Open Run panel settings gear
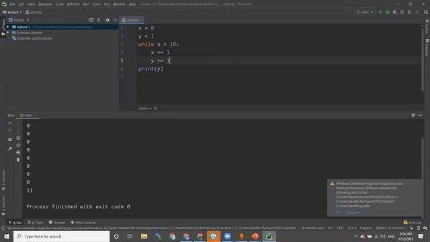Screen dimensions: 430x242 click(413, 115)
